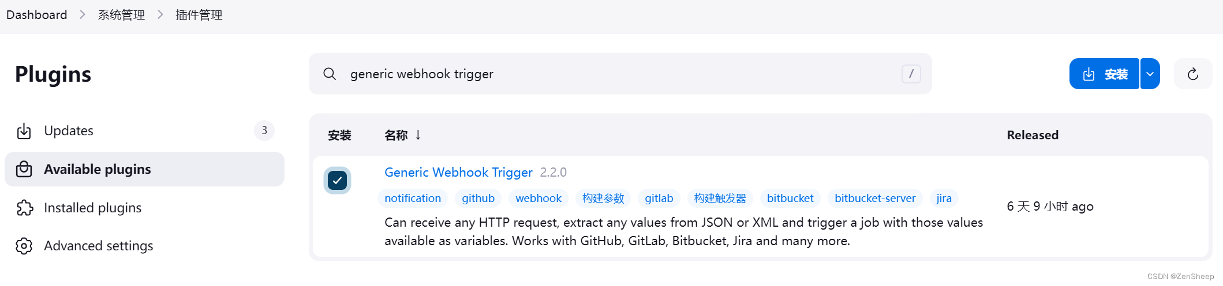Filter by the gitlab tag
Image resolution: width=1223 pixels, height=286 pixels.
click(659, 199)
